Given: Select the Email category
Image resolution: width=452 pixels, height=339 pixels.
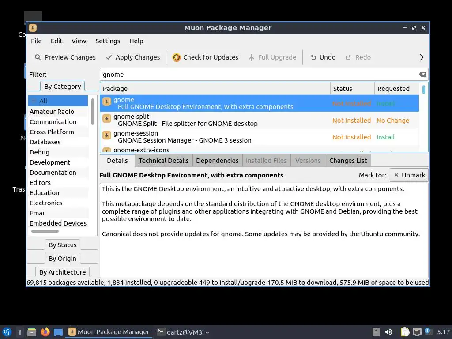Looking at the screenshot, I should tap(58, 213).
